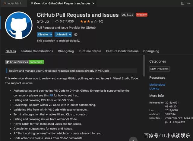The image size is (193, 141).
Task: Click the "Code actions to create issues" bullet
Action: tap(48, 138)
